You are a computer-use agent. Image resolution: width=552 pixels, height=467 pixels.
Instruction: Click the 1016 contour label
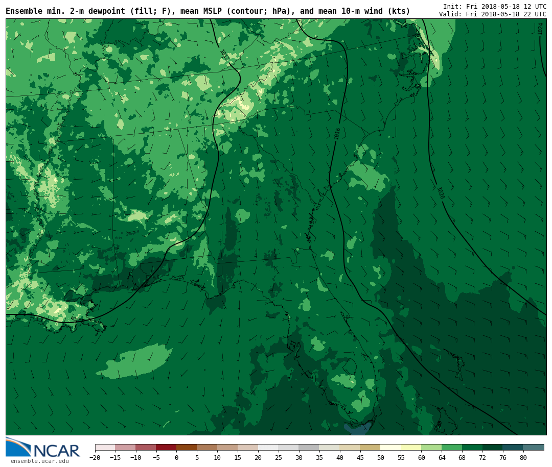[x=337, y=133]
